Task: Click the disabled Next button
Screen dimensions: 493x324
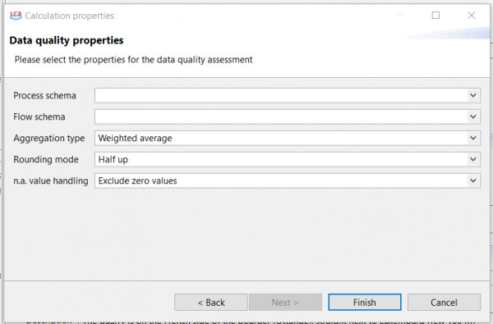Action: (x=285, y=303)
